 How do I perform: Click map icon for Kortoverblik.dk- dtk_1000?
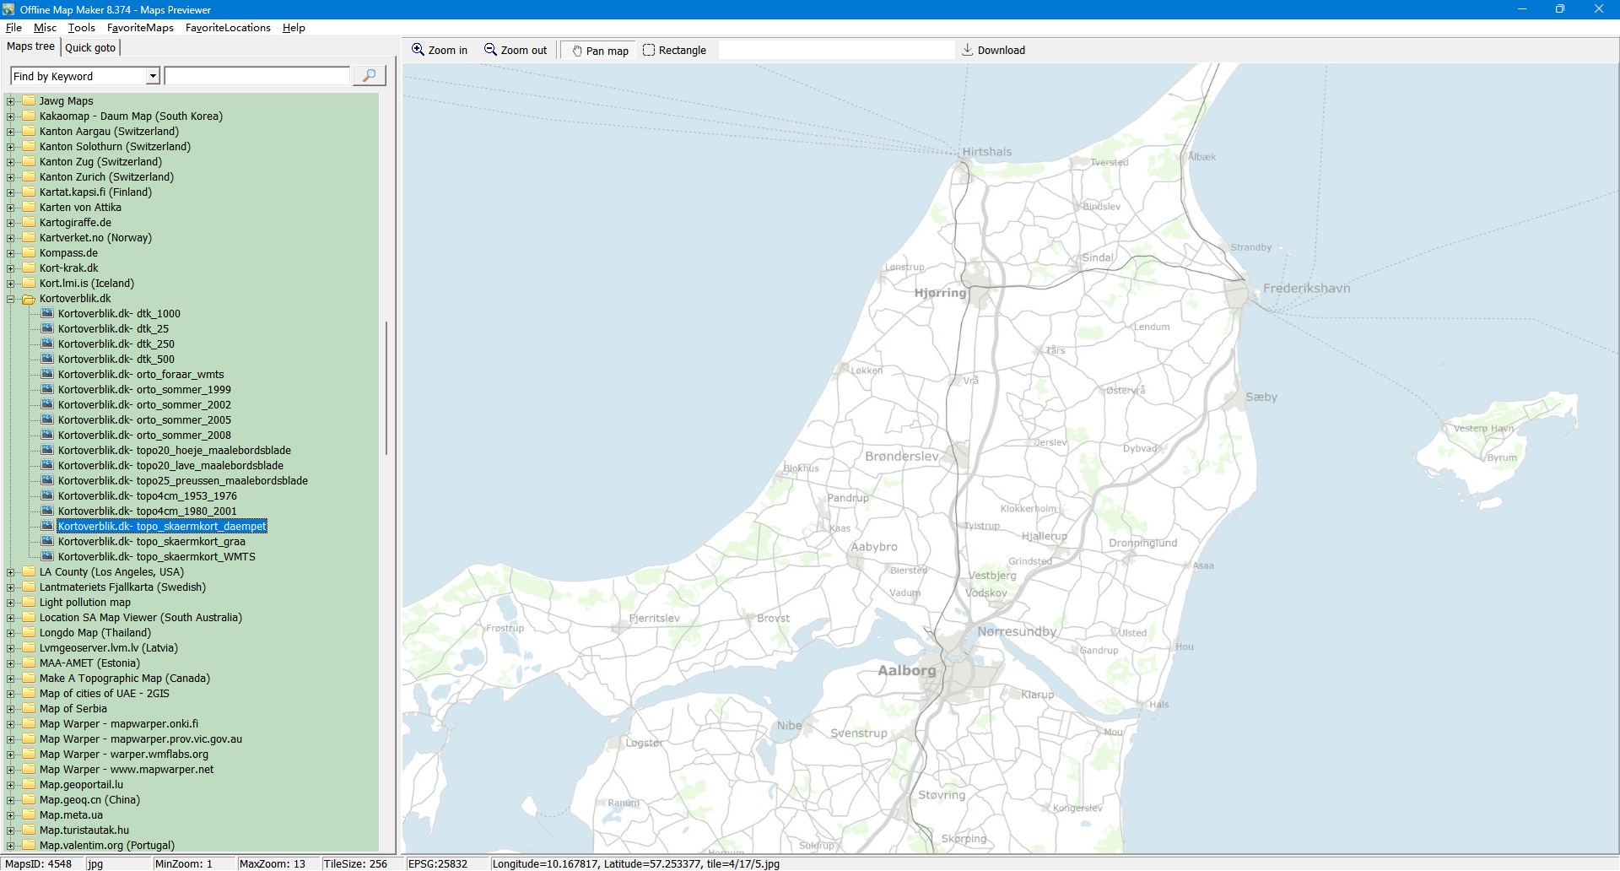coord(47,313)
